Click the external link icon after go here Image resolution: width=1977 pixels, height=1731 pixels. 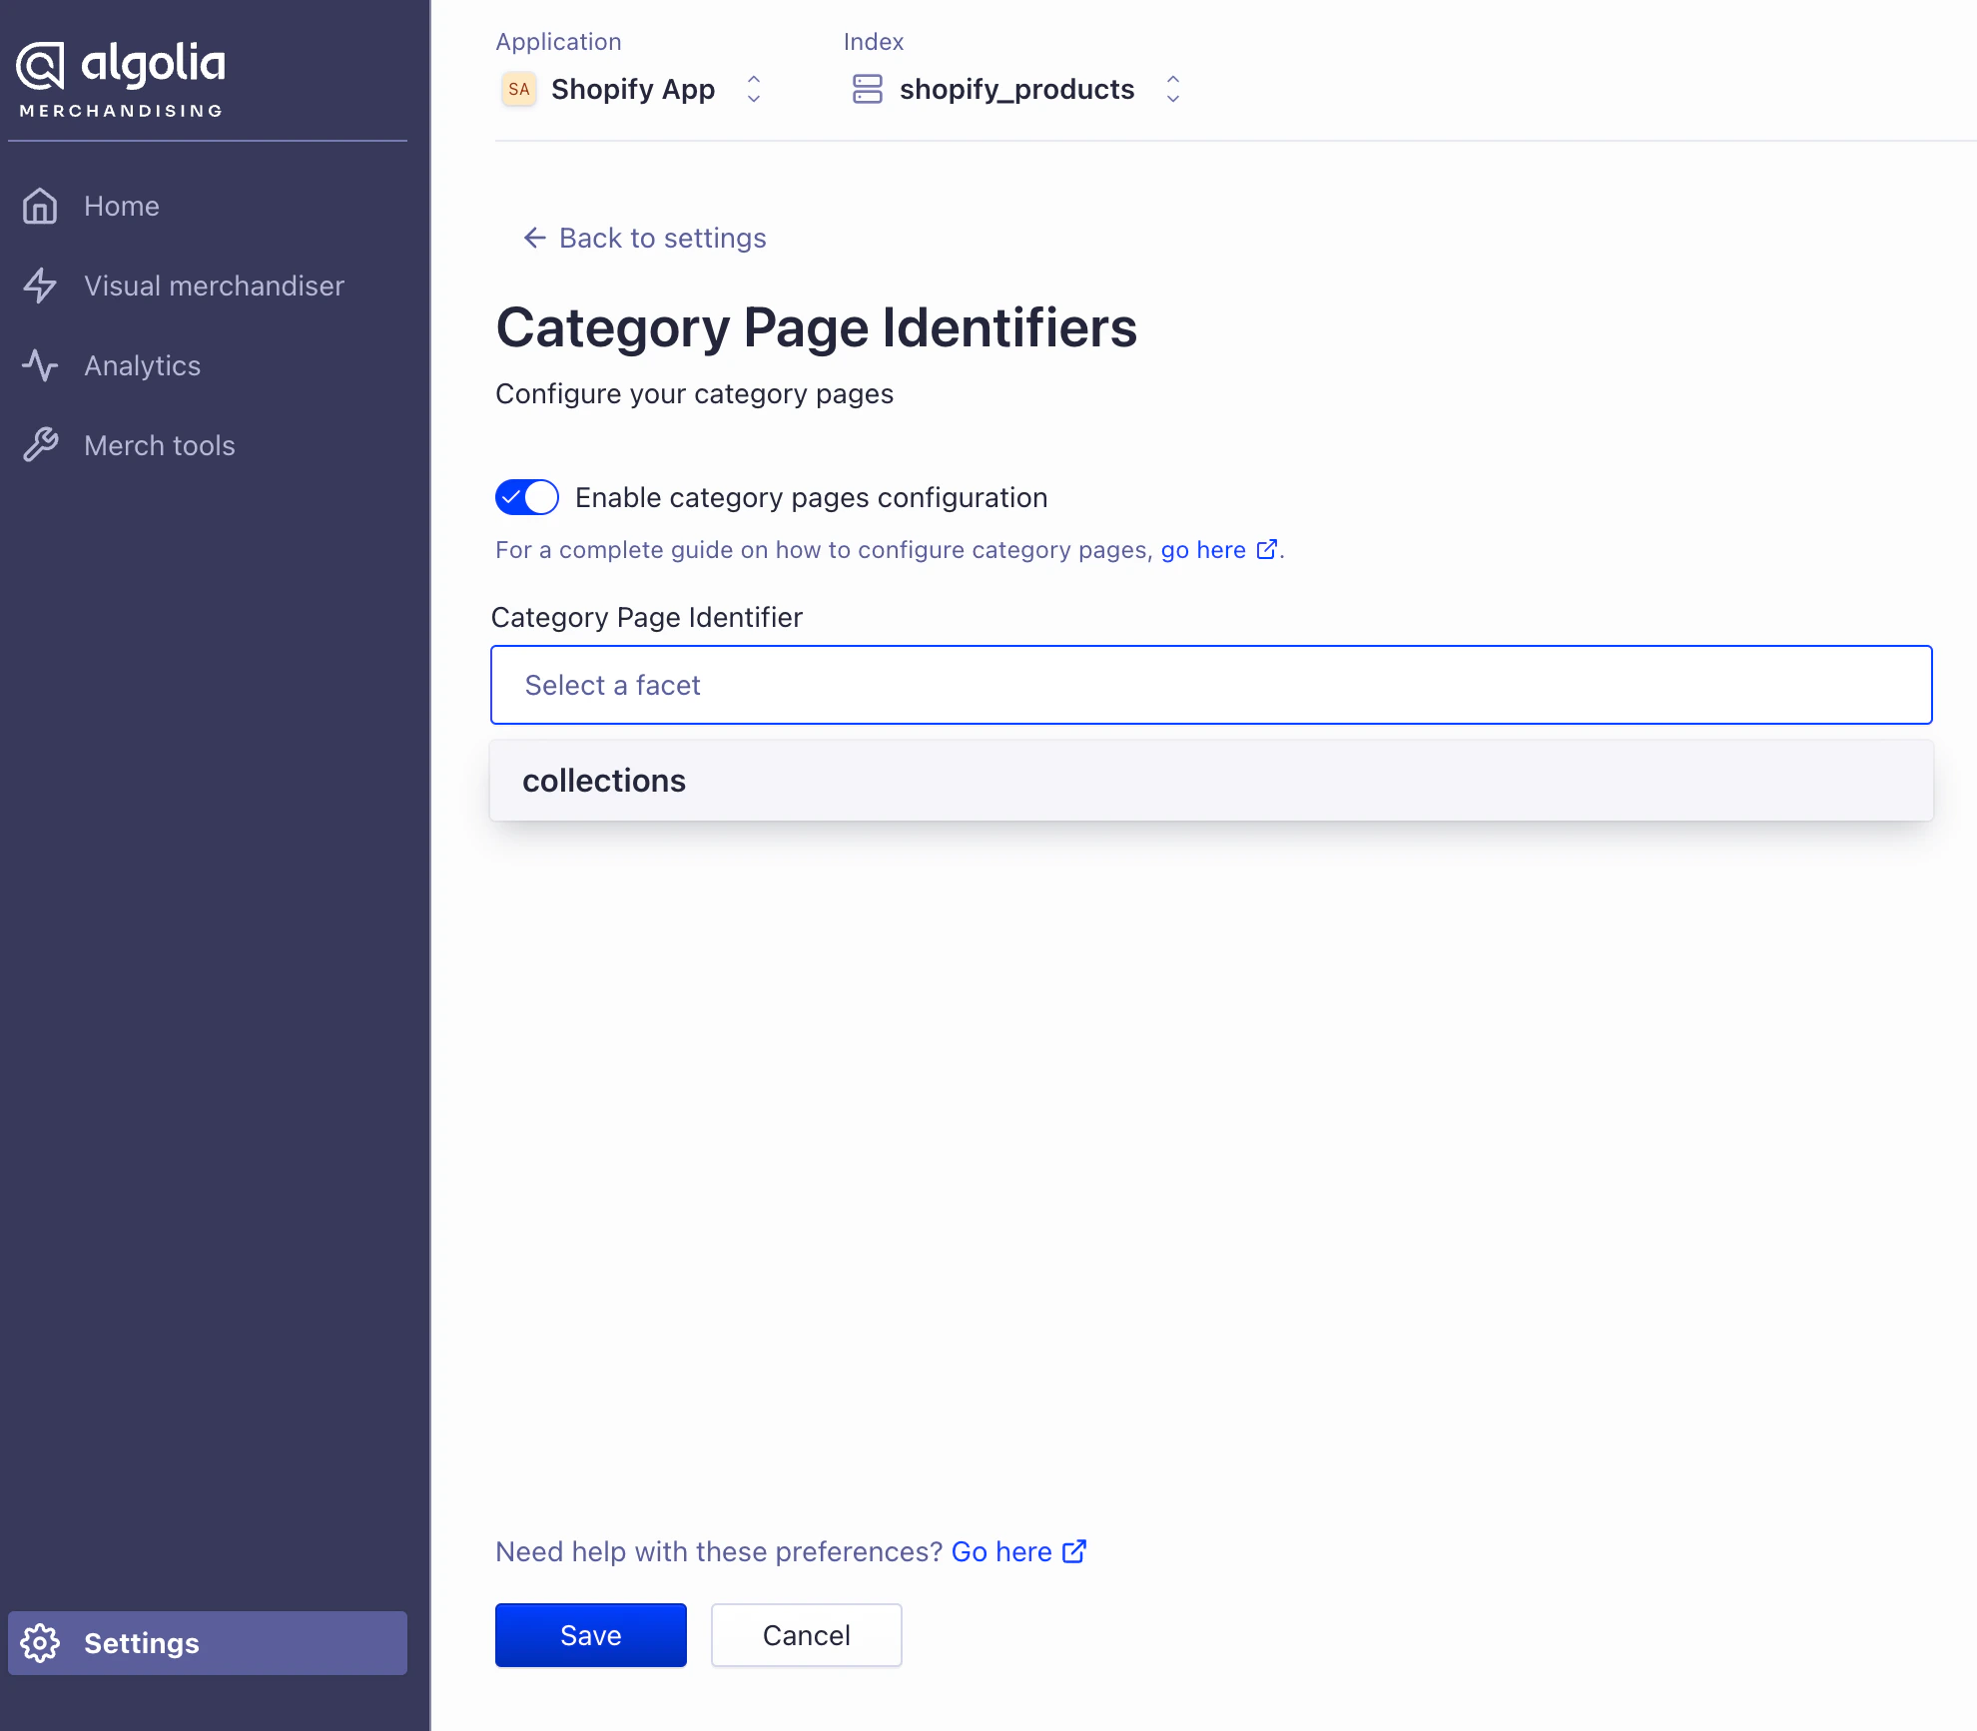(1266, 549)
